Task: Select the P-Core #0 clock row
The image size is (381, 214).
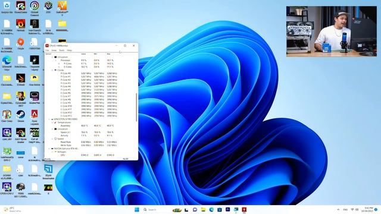Action: 89,73
